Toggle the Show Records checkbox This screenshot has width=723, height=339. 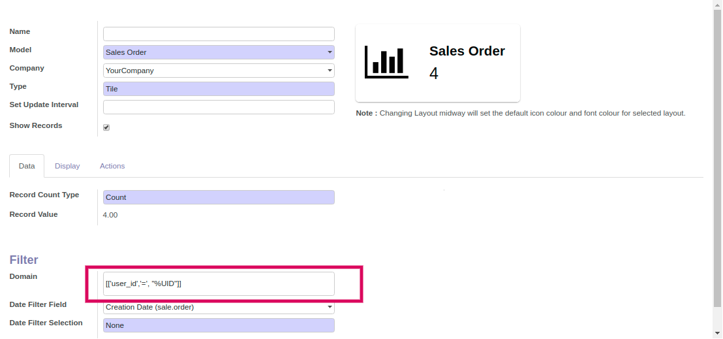(x=106, y=127)
